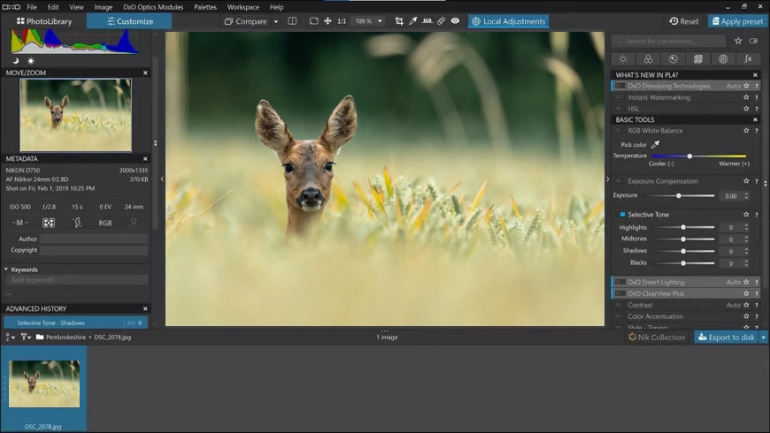
Task: Select the Crop tool in the toolbar
Action: coord(399,21)
